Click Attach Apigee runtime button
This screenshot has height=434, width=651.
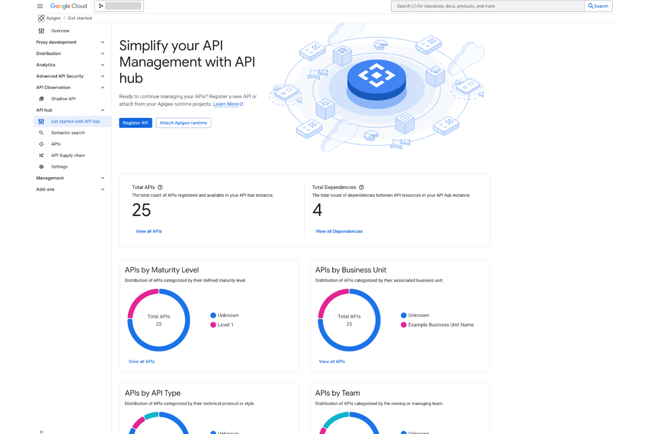pyautogui.click(x=183, y=123)
